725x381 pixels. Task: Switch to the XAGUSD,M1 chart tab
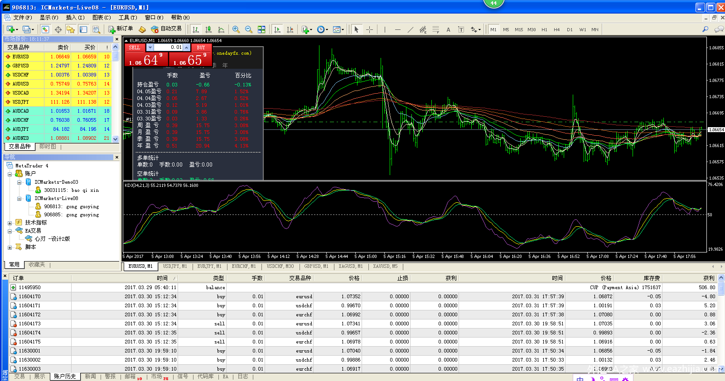click(351, 267)
